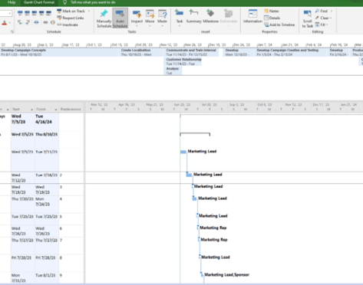Click Respect Links
This screenshot has height=285, width=363.
tap(71, 18)
